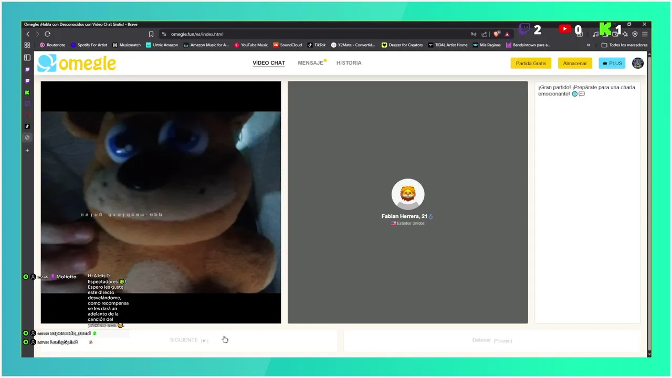Click the share page icon in address bar
This screenshot has width=672, height=378.
tap(485, 34)
